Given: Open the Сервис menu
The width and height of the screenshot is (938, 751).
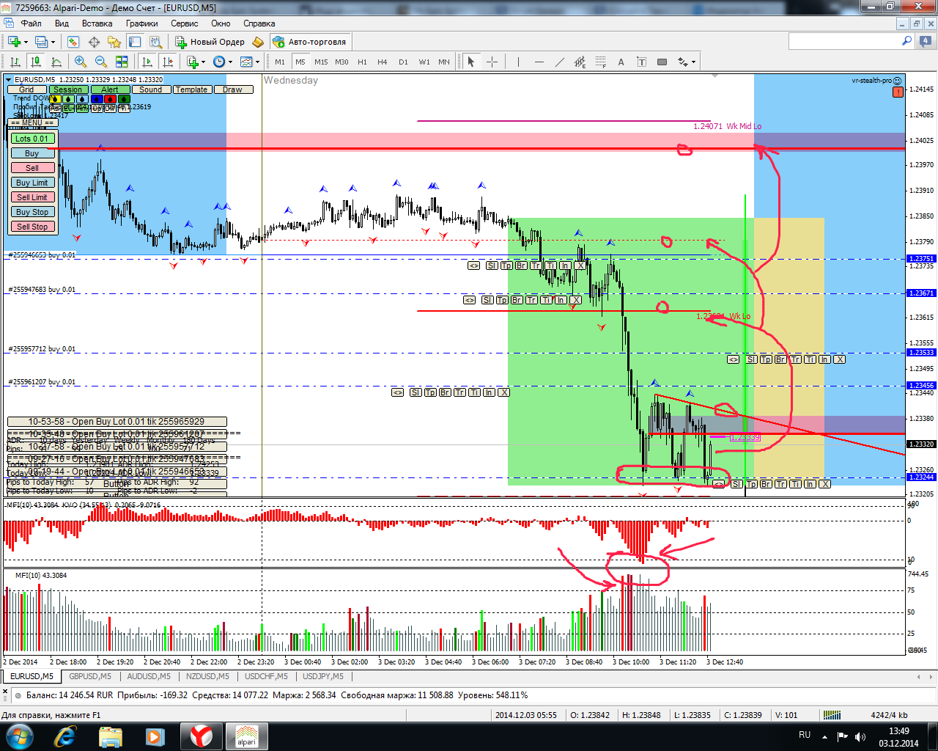Looking at the screenshot, I should pos(185,23).
